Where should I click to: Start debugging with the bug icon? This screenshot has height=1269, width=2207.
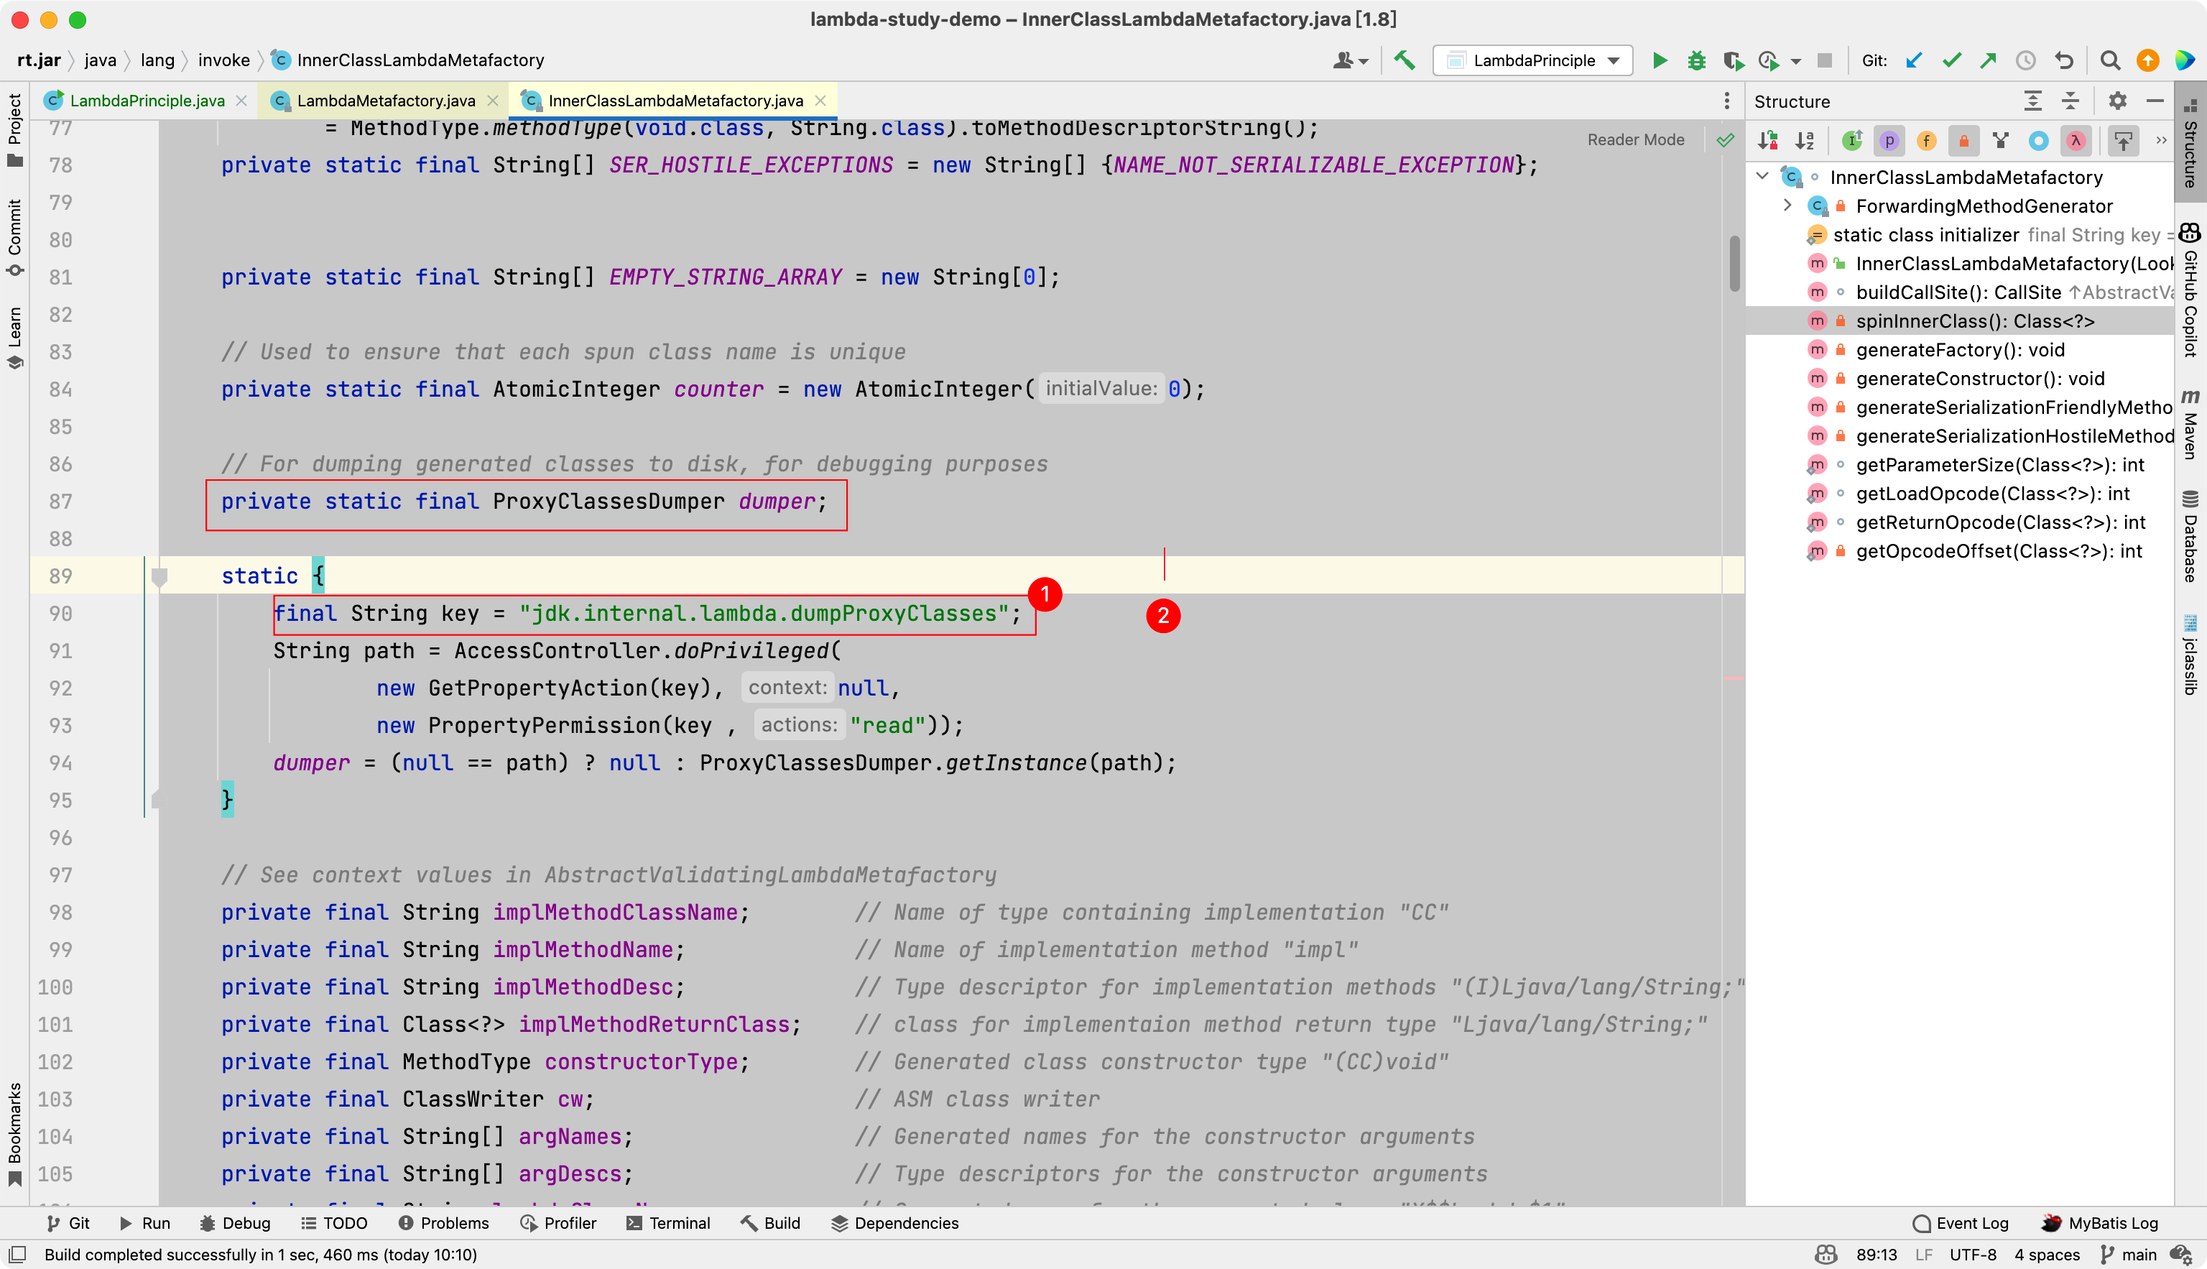[x=1695, y=60]
